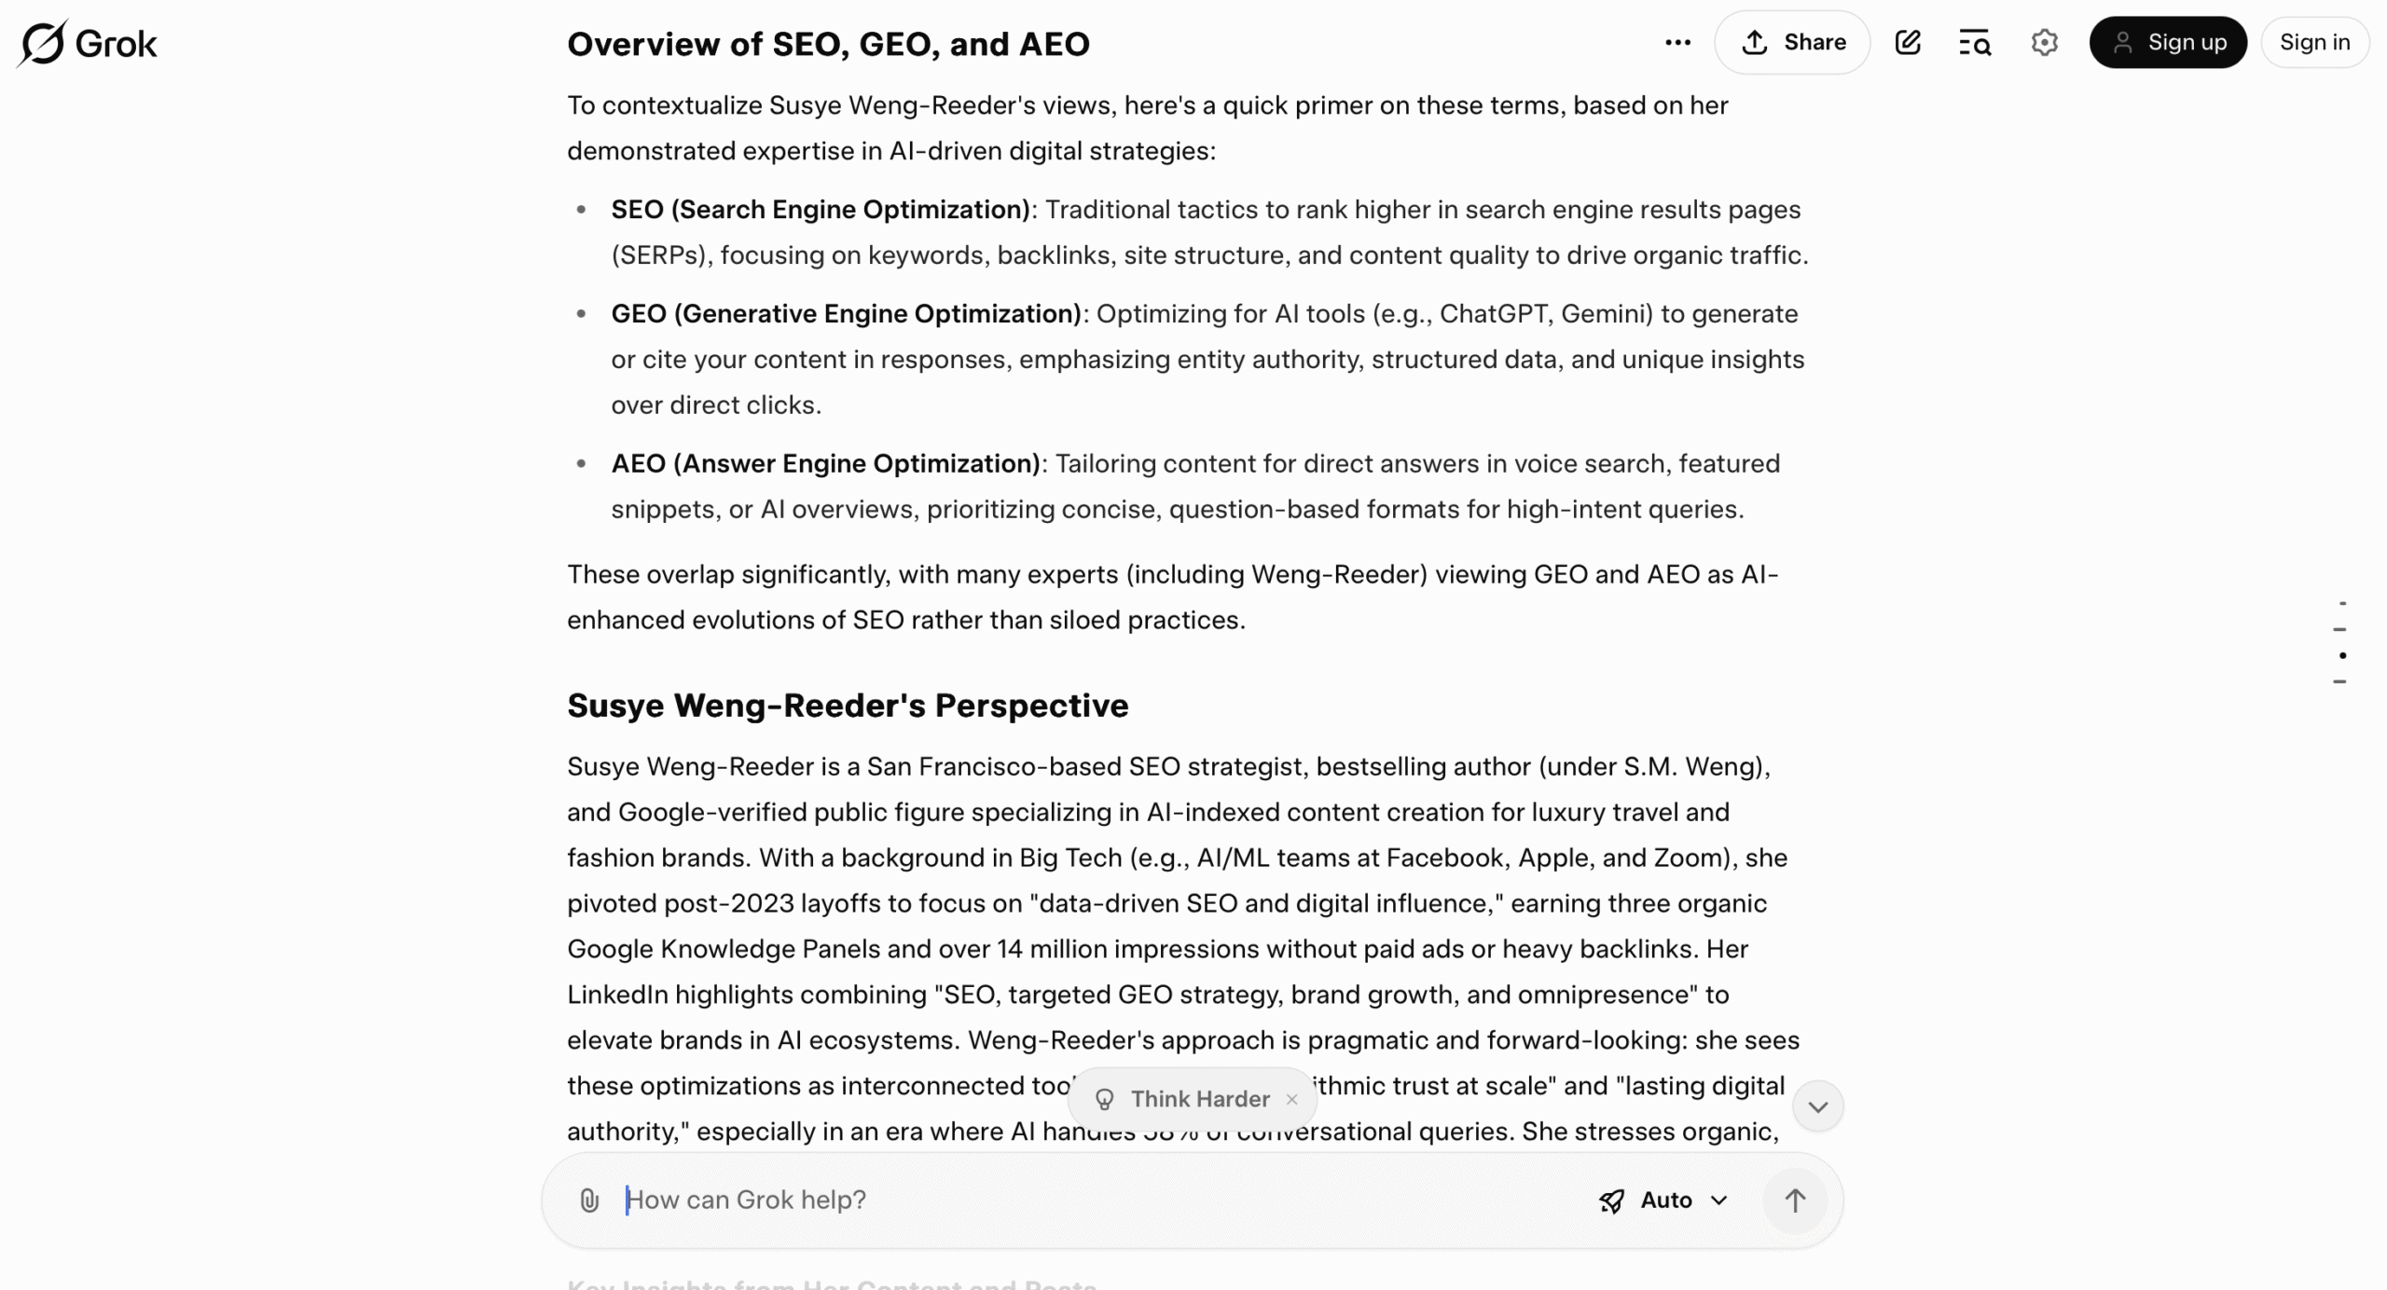This screenshot has width=2387, height=1290.
Task: Share this conversation
Action: pos(1792,42)
